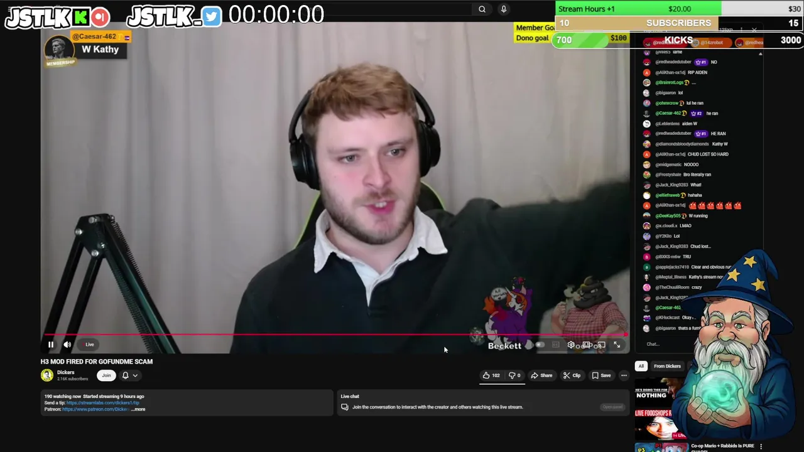The width and height of the screenshot is (804, 452).
Task: Click the '190 watching now' text
Action: coord(63,396)
